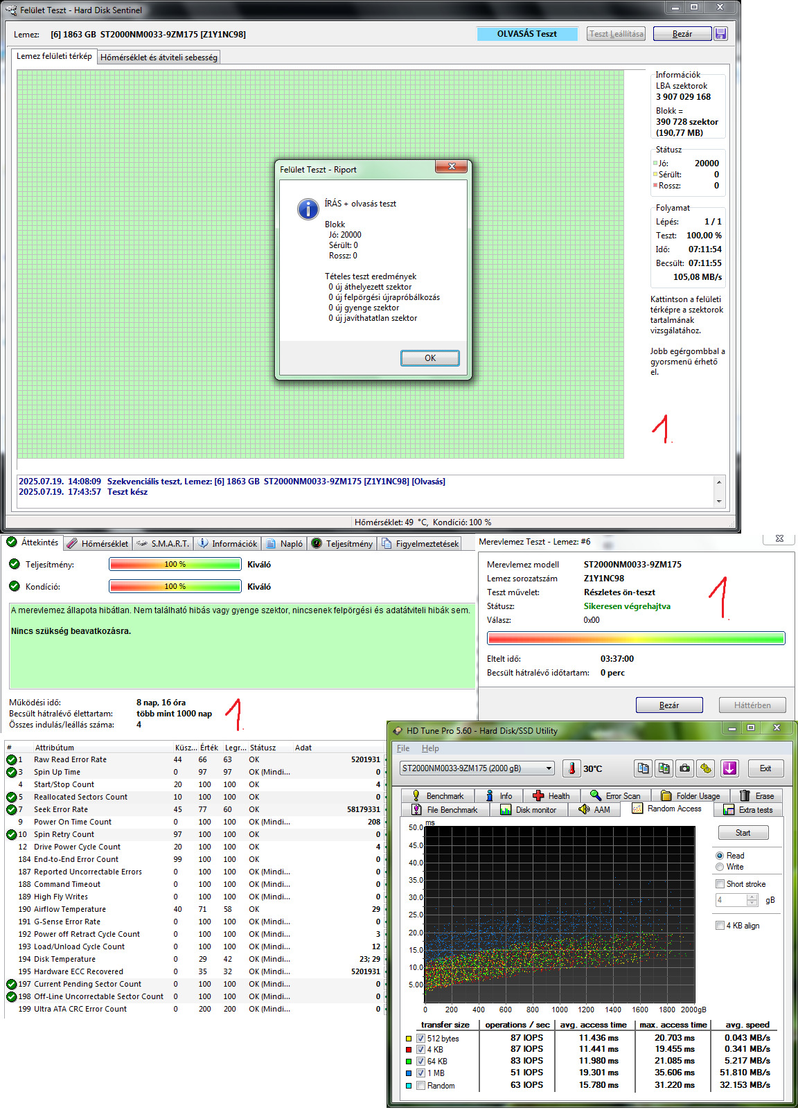Select the Read radio button

[720, 856]
